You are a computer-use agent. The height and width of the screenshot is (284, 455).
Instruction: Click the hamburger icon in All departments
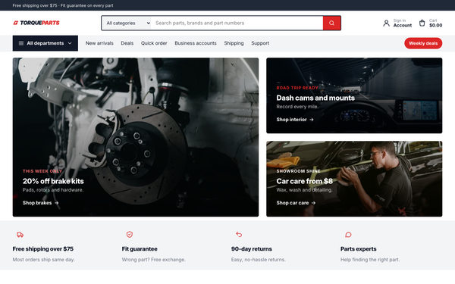(21, 43)
